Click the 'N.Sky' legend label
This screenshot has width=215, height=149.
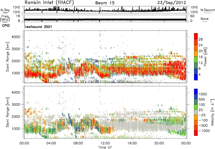[5, 10]
